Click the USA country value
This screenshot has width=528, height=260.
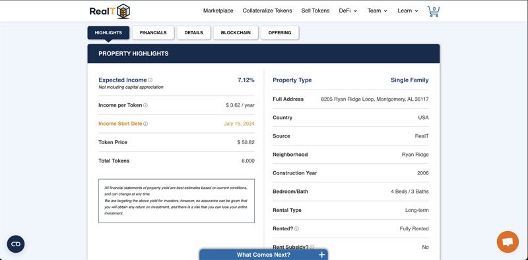pyautogui.click(x=423, y=118)
